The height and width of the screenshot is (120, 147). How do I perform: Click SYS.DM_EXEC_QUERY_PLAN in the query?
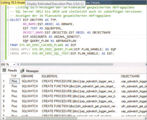pyautogui.click(x=52, y=49)
